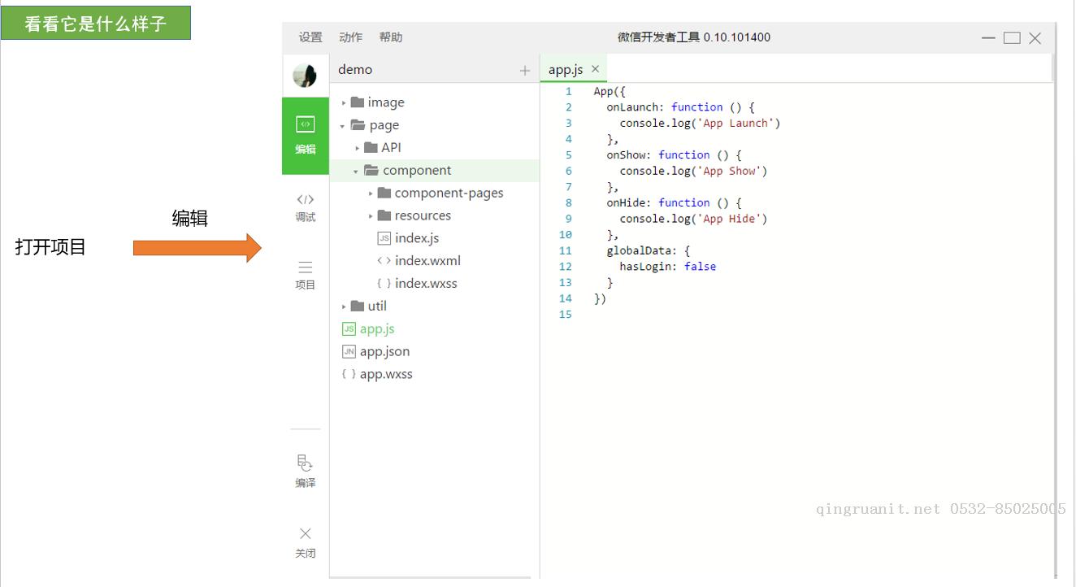Click the 编译 (Compile) sidebar icon
Viewport: 1076px width, 587px height.
pos(306,470)
